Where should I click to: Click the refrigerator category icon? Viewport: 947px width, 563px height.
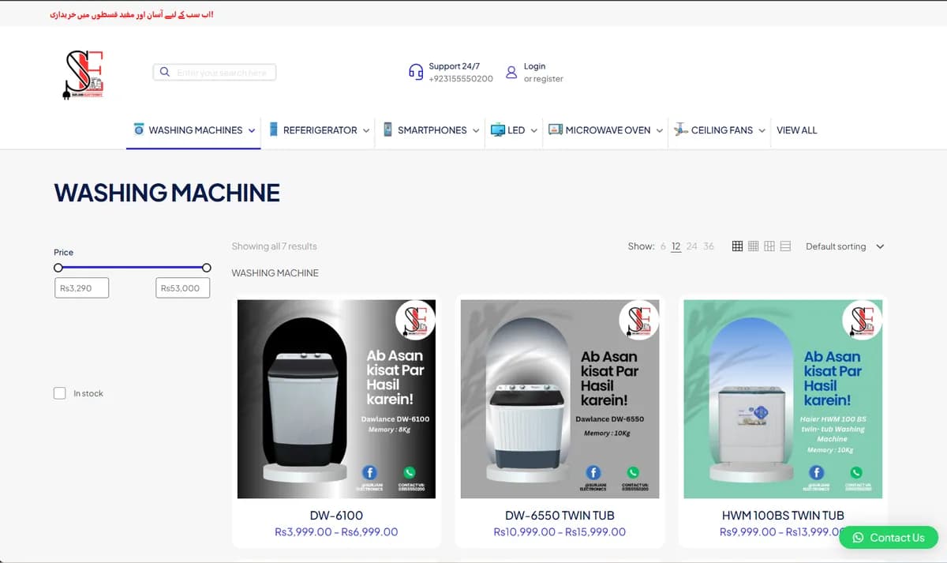click(x=274, y=129)
